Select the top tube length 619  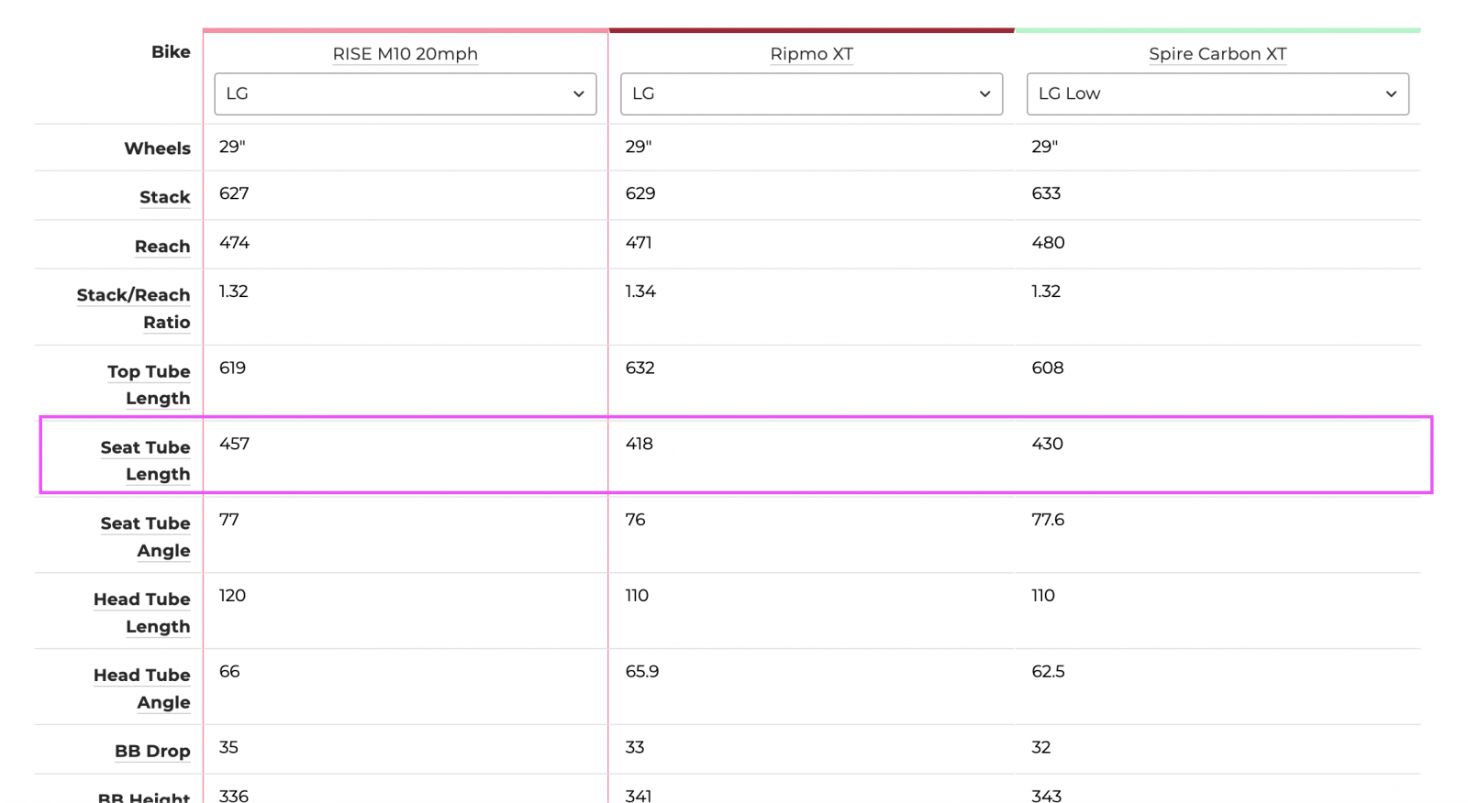(x=232, y=368)
